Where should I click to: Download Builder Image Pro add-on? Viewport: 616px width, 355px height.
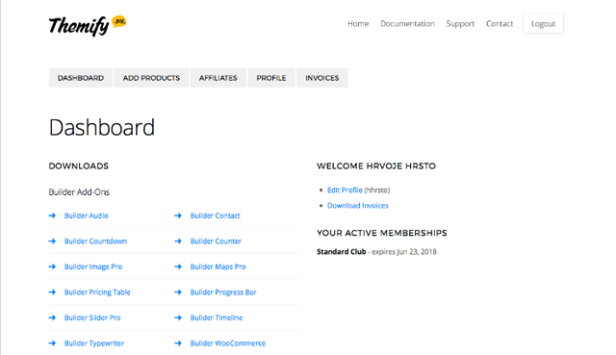coord(93,266)
